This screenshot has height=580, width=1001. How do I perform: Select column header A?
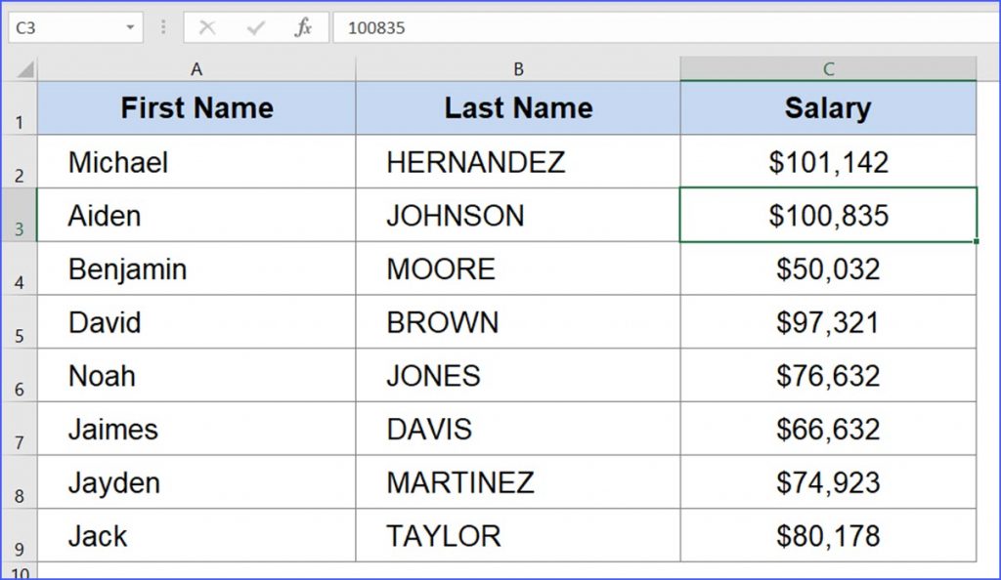[x=196, y=68]
